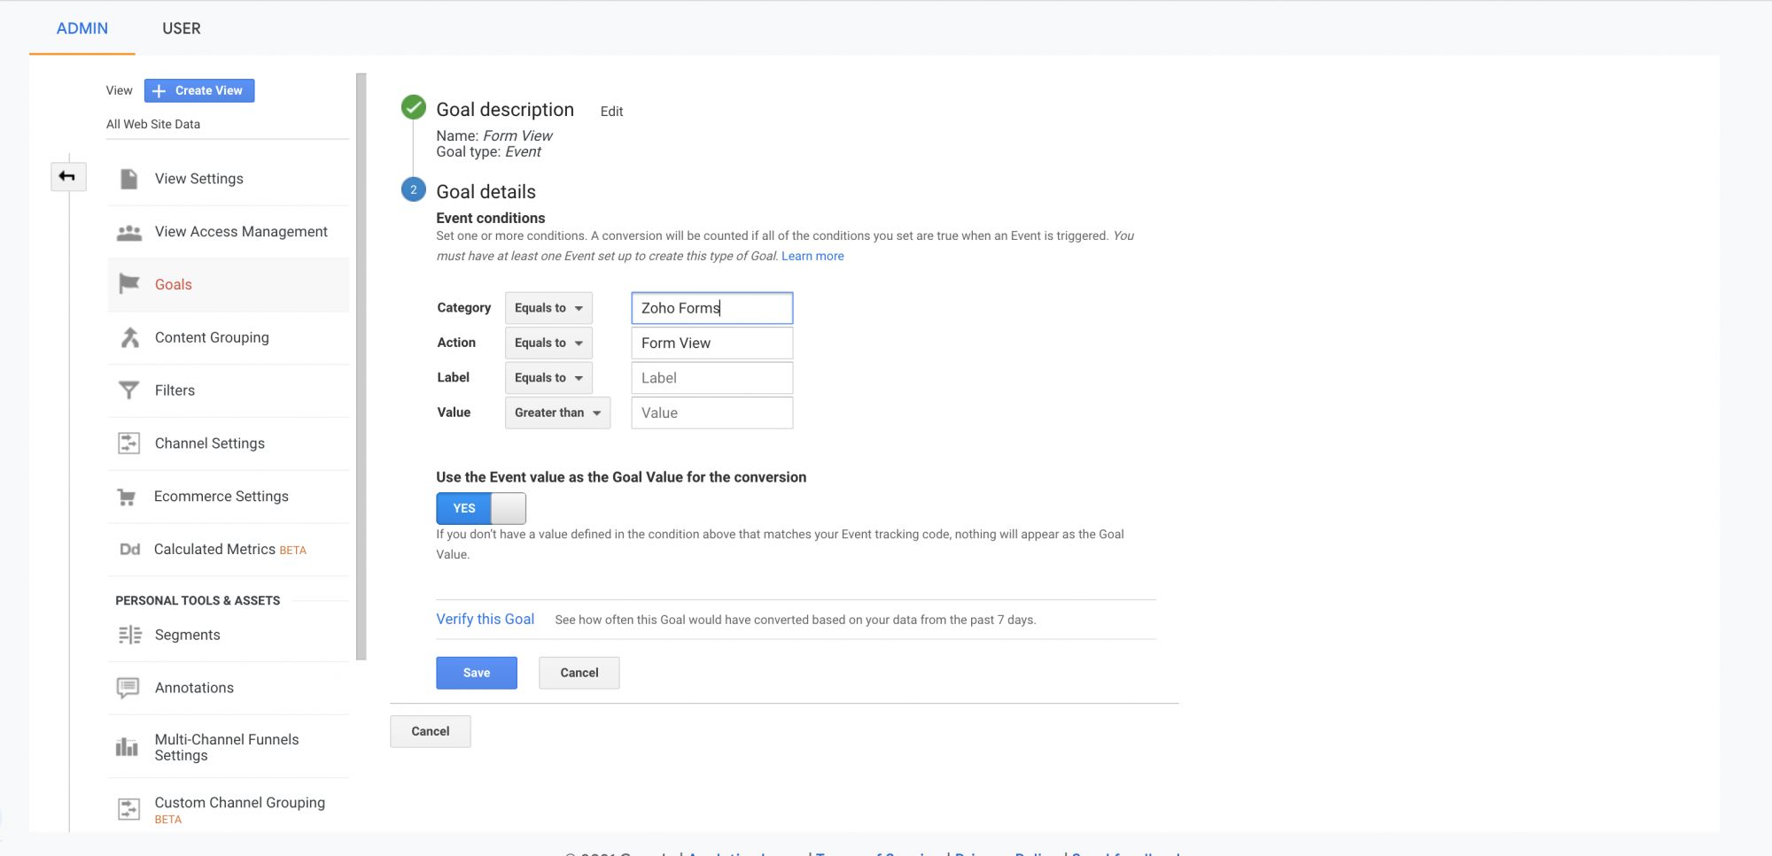This screenshot has width=1772, height=856.
Task: Click the Create View button
Action: [x=198, y=90]
